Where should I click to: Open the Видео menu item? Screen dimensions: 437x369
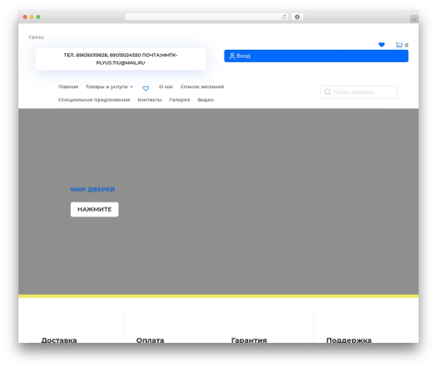pos(205,99)
